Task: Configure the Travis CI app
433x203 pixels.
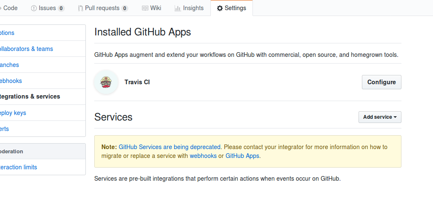Action: [x=381, y=82]
